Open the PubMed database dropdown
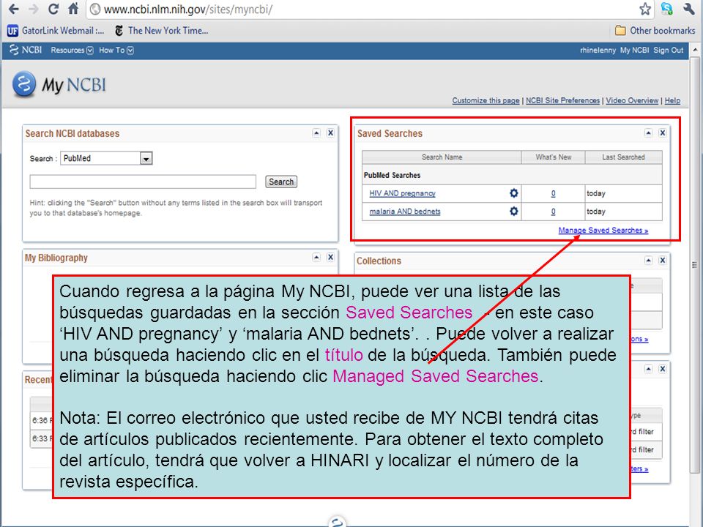703x527 pixels. [x=106, y=158]
